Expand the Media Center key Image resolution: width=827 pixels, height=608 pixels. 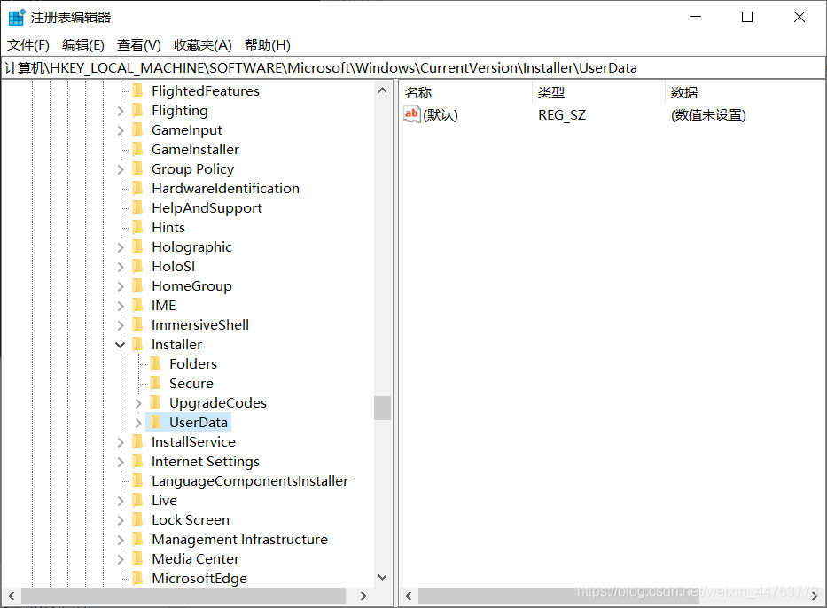click(x=121, y=559)
